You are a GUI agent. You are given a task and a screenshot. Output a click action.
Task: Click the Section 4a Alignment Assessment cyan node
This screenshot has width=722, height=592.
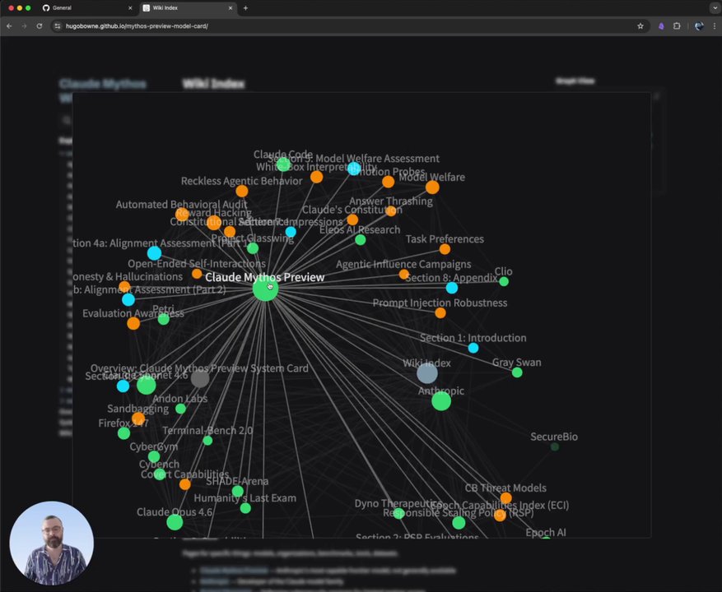tap(154, 253)
